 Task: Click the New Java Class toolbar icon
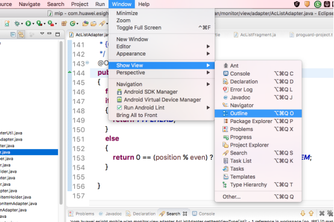pos(72,24)
